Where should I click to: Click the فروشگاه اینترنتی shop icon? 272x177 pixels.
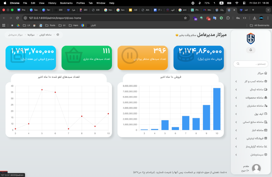point(265,138)
